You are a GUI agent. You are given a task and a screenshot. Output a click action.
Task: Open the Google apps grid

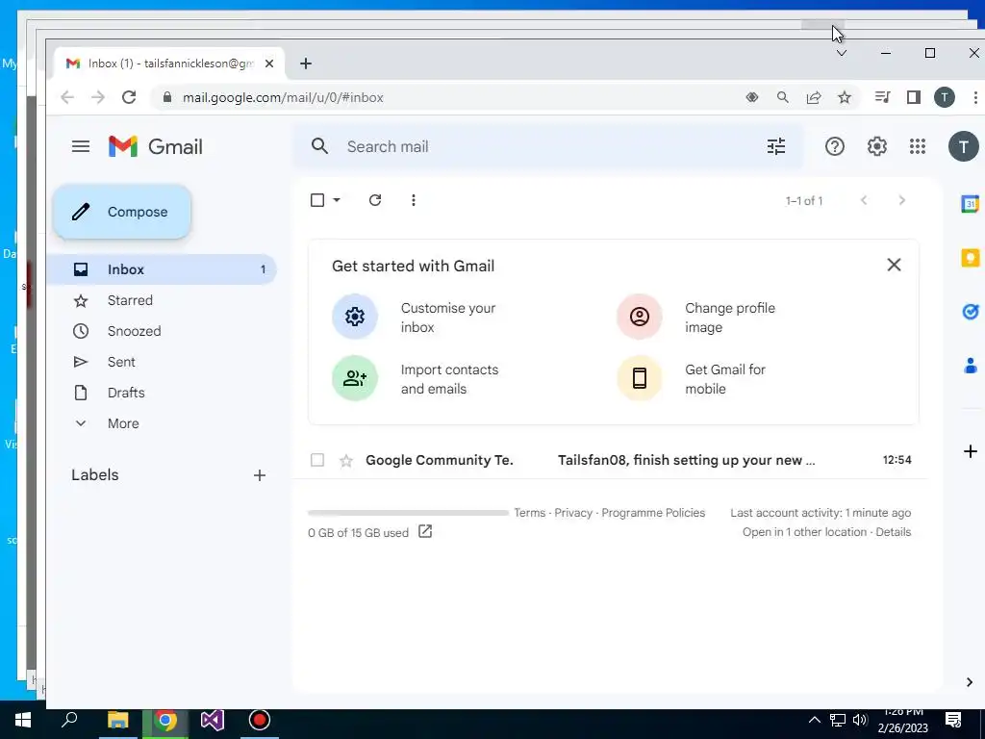point(917,146)
